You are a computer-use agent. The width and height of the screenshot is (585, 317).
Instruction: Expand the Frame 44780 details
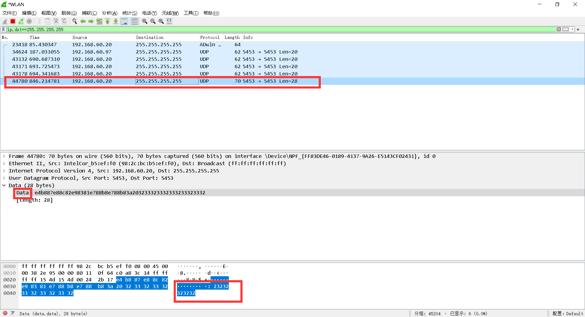pyautogui.click(x=4, y=156)
